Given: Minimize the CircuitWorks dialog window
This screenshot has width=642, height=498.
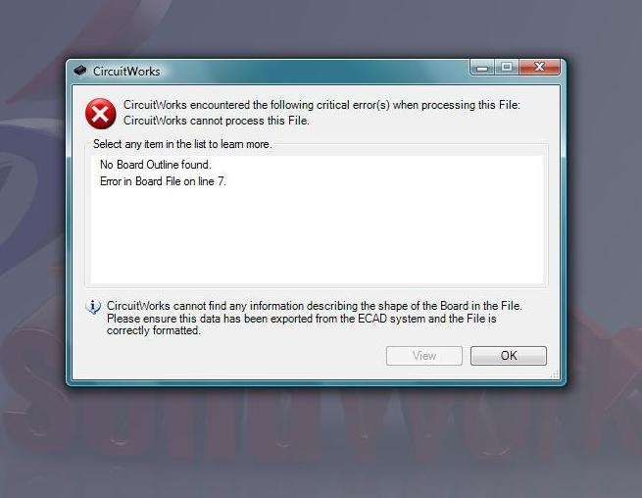Looking at the screenshot, I should (482, 68).
